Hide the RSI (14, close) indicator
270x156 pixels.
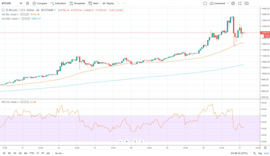pyautogui.click(x=22, y=102)
